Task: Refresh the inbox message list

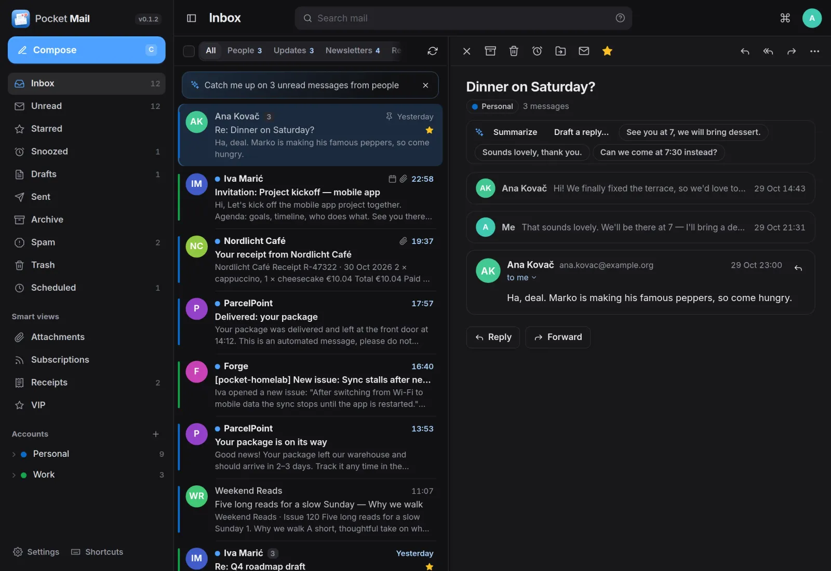Action: coord(433,51)
